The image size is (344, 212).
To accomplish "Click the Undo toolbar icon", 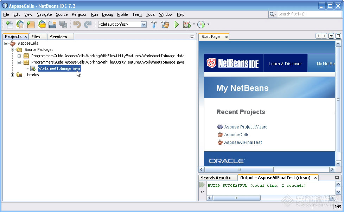I will point(77,24).
